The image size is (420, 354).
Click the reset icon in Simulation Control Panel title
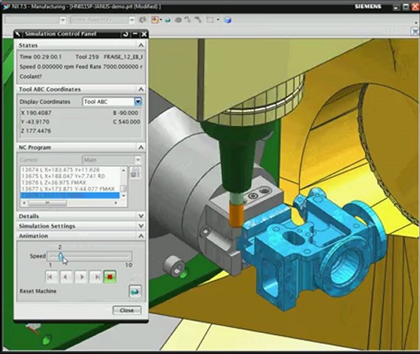coord(126,34)
